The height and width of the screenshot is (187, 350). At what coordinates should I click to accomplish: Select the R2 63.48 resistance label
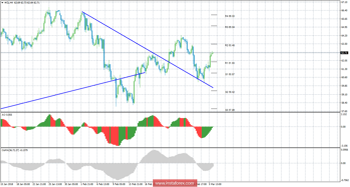tap(230, 45)
